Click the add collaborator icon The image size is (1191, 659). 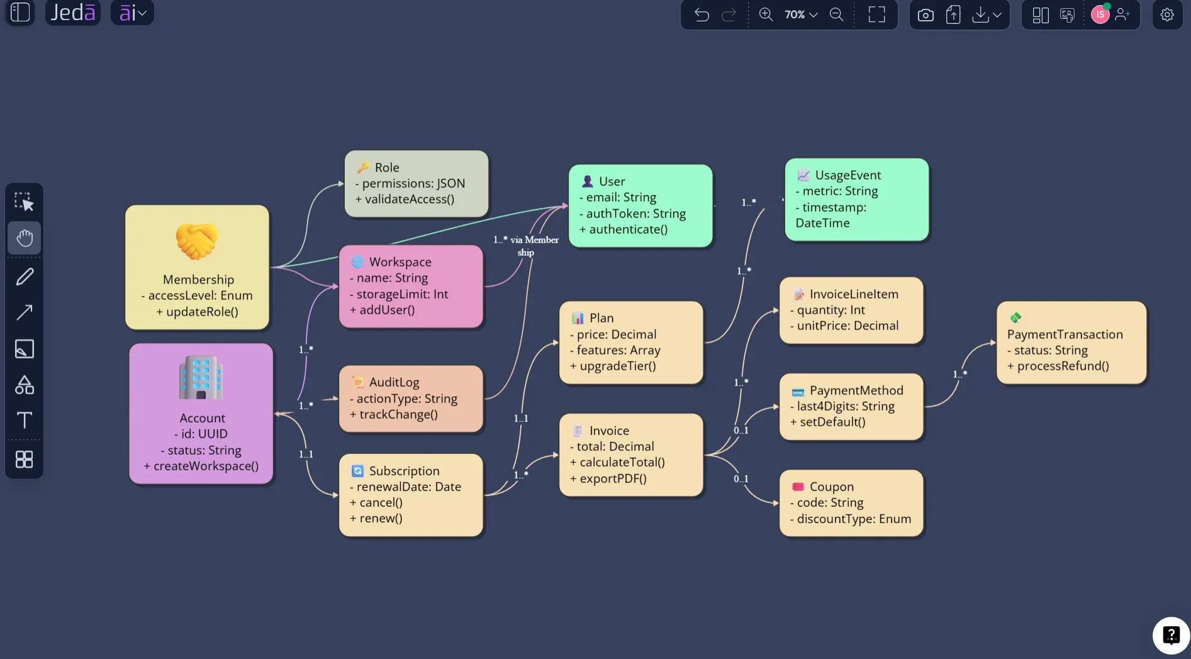tap(1122, 14)
